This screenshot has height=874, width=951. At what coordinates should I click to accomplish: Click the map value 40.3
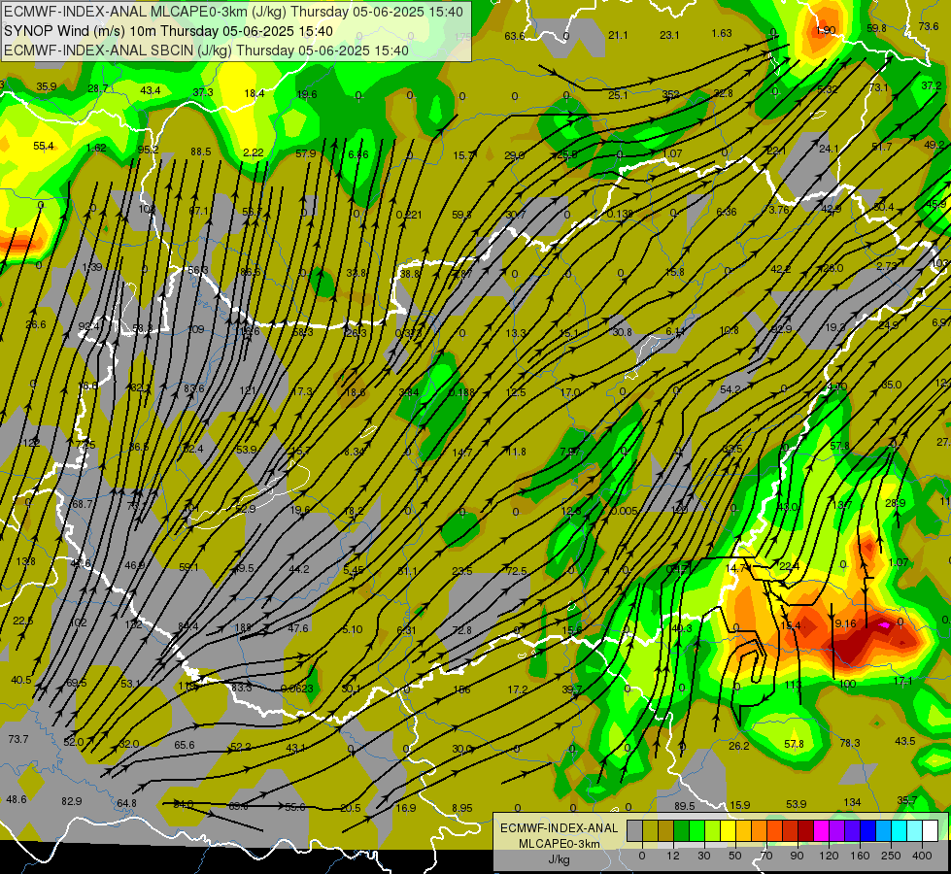point(682,627)
